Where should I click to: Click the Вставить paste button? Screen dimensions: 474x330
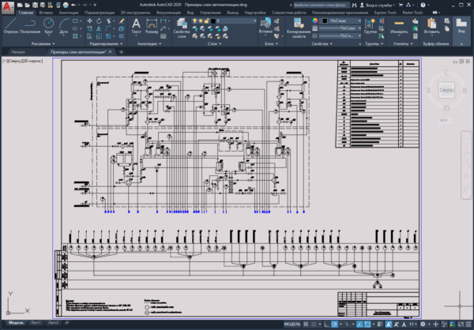pos(431,26)
